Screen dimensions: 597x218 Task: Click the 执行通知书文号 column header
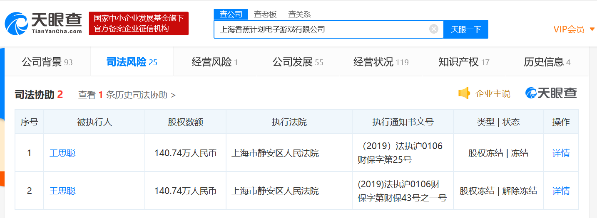403,122
